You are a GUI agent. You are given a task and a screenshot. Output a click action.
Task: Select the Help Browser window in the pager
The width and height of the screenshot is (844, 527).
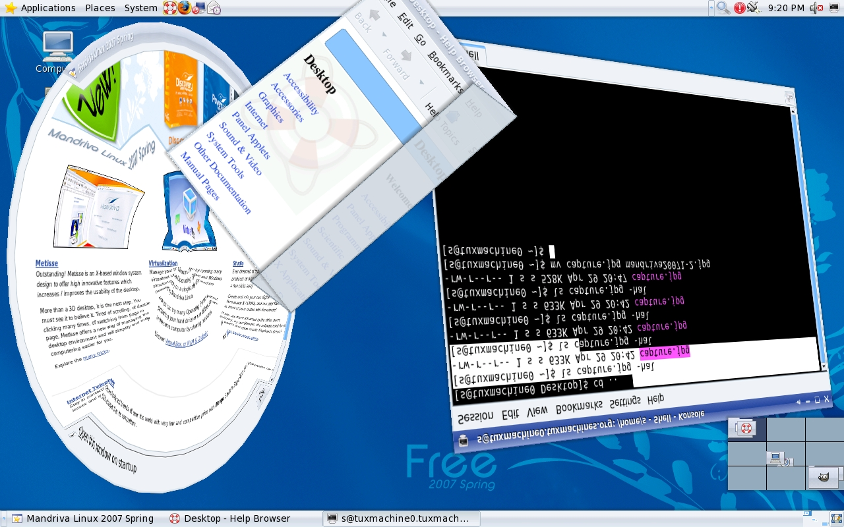click(746, 428)
